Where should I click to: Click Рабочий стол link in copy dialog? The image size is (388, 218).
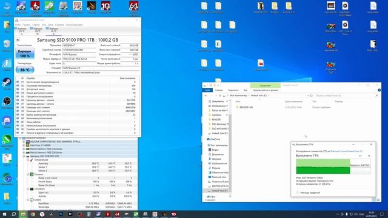pyautogui.click(x=338, y=151)
